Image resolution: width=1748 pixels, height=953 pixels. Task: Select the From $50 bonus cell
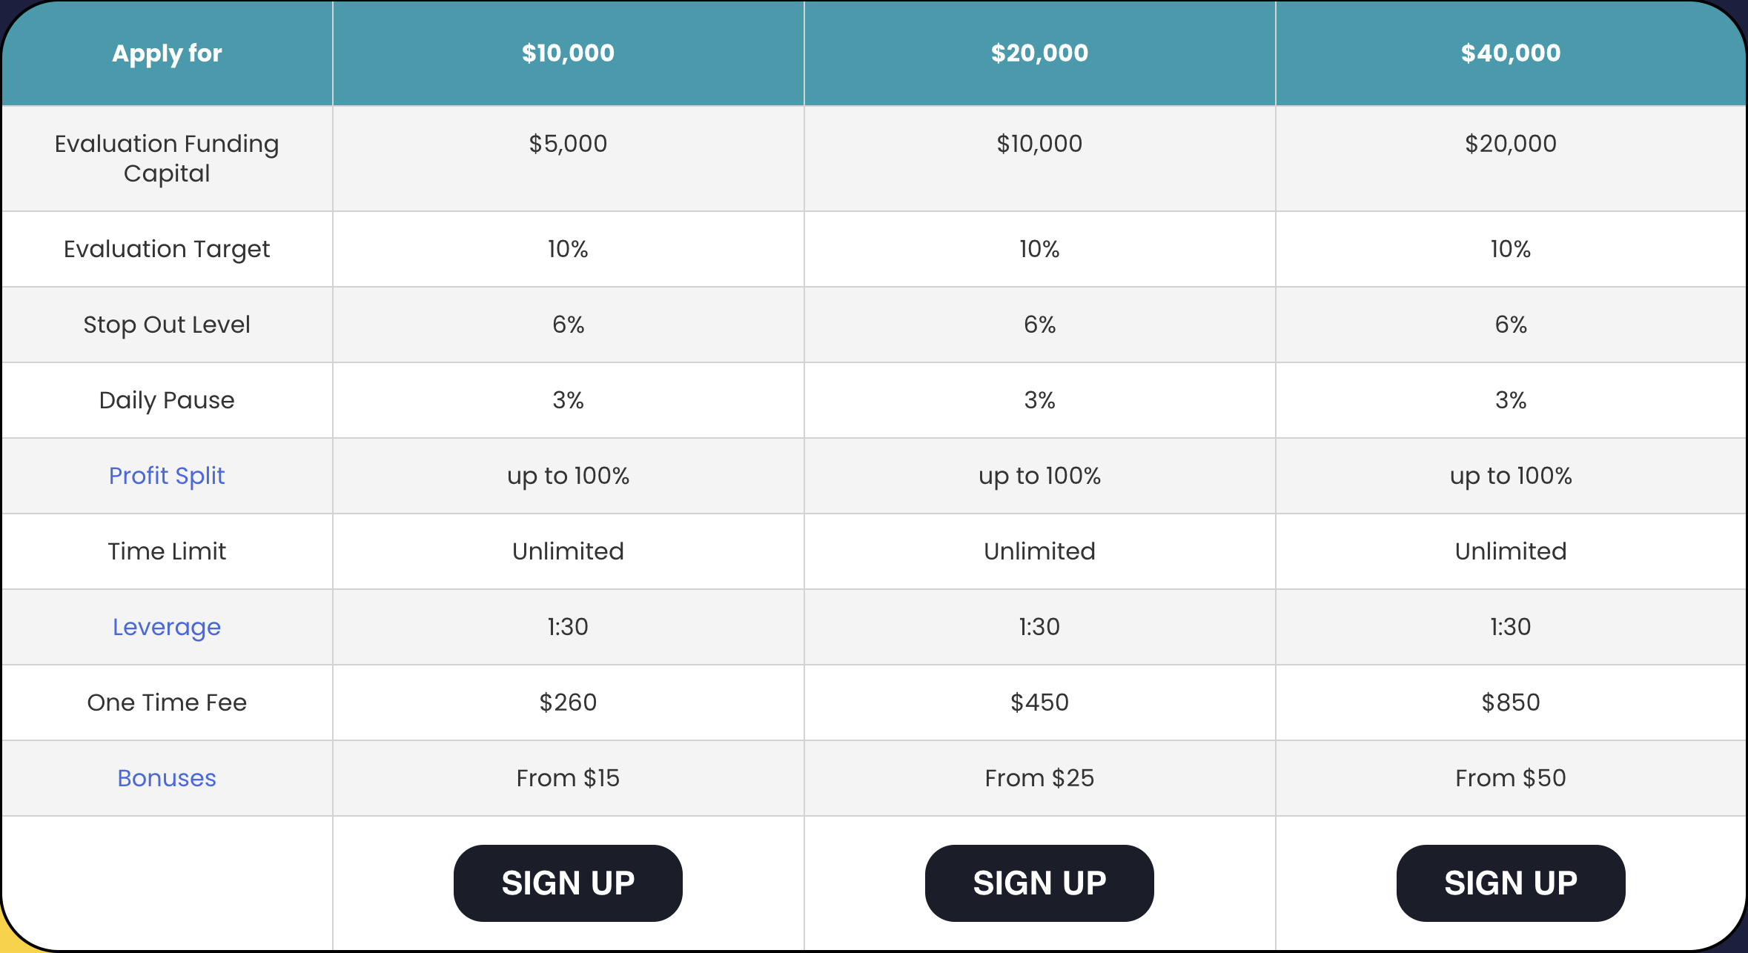pos(1510,778)
